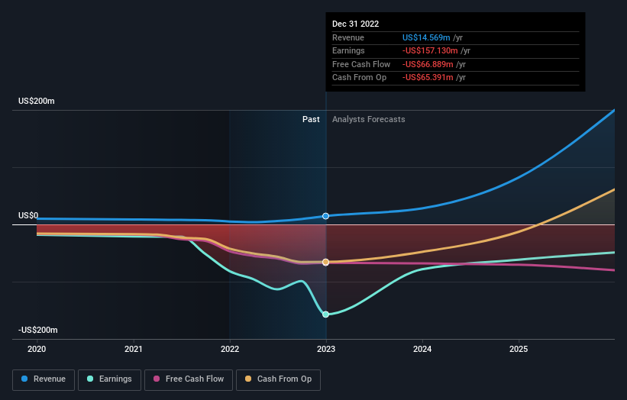Select the Revenue data point at 2023

coord(325,216)
